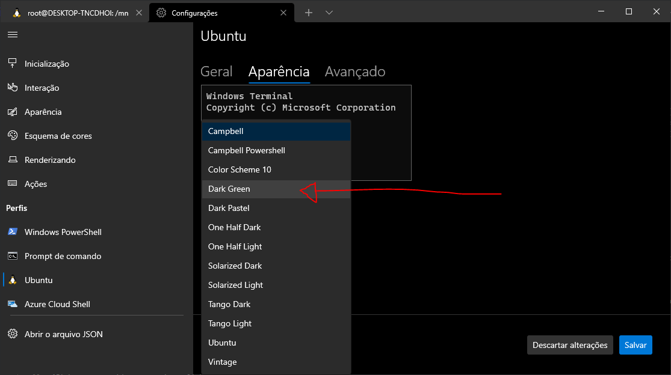Open Renderizando settings page
This screenshot has height=375, width=671.
coord(96,160)
